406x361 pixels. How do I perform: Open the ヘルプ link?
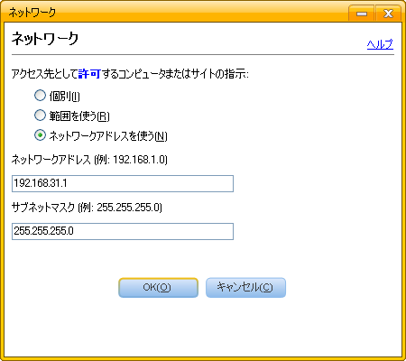380,44
